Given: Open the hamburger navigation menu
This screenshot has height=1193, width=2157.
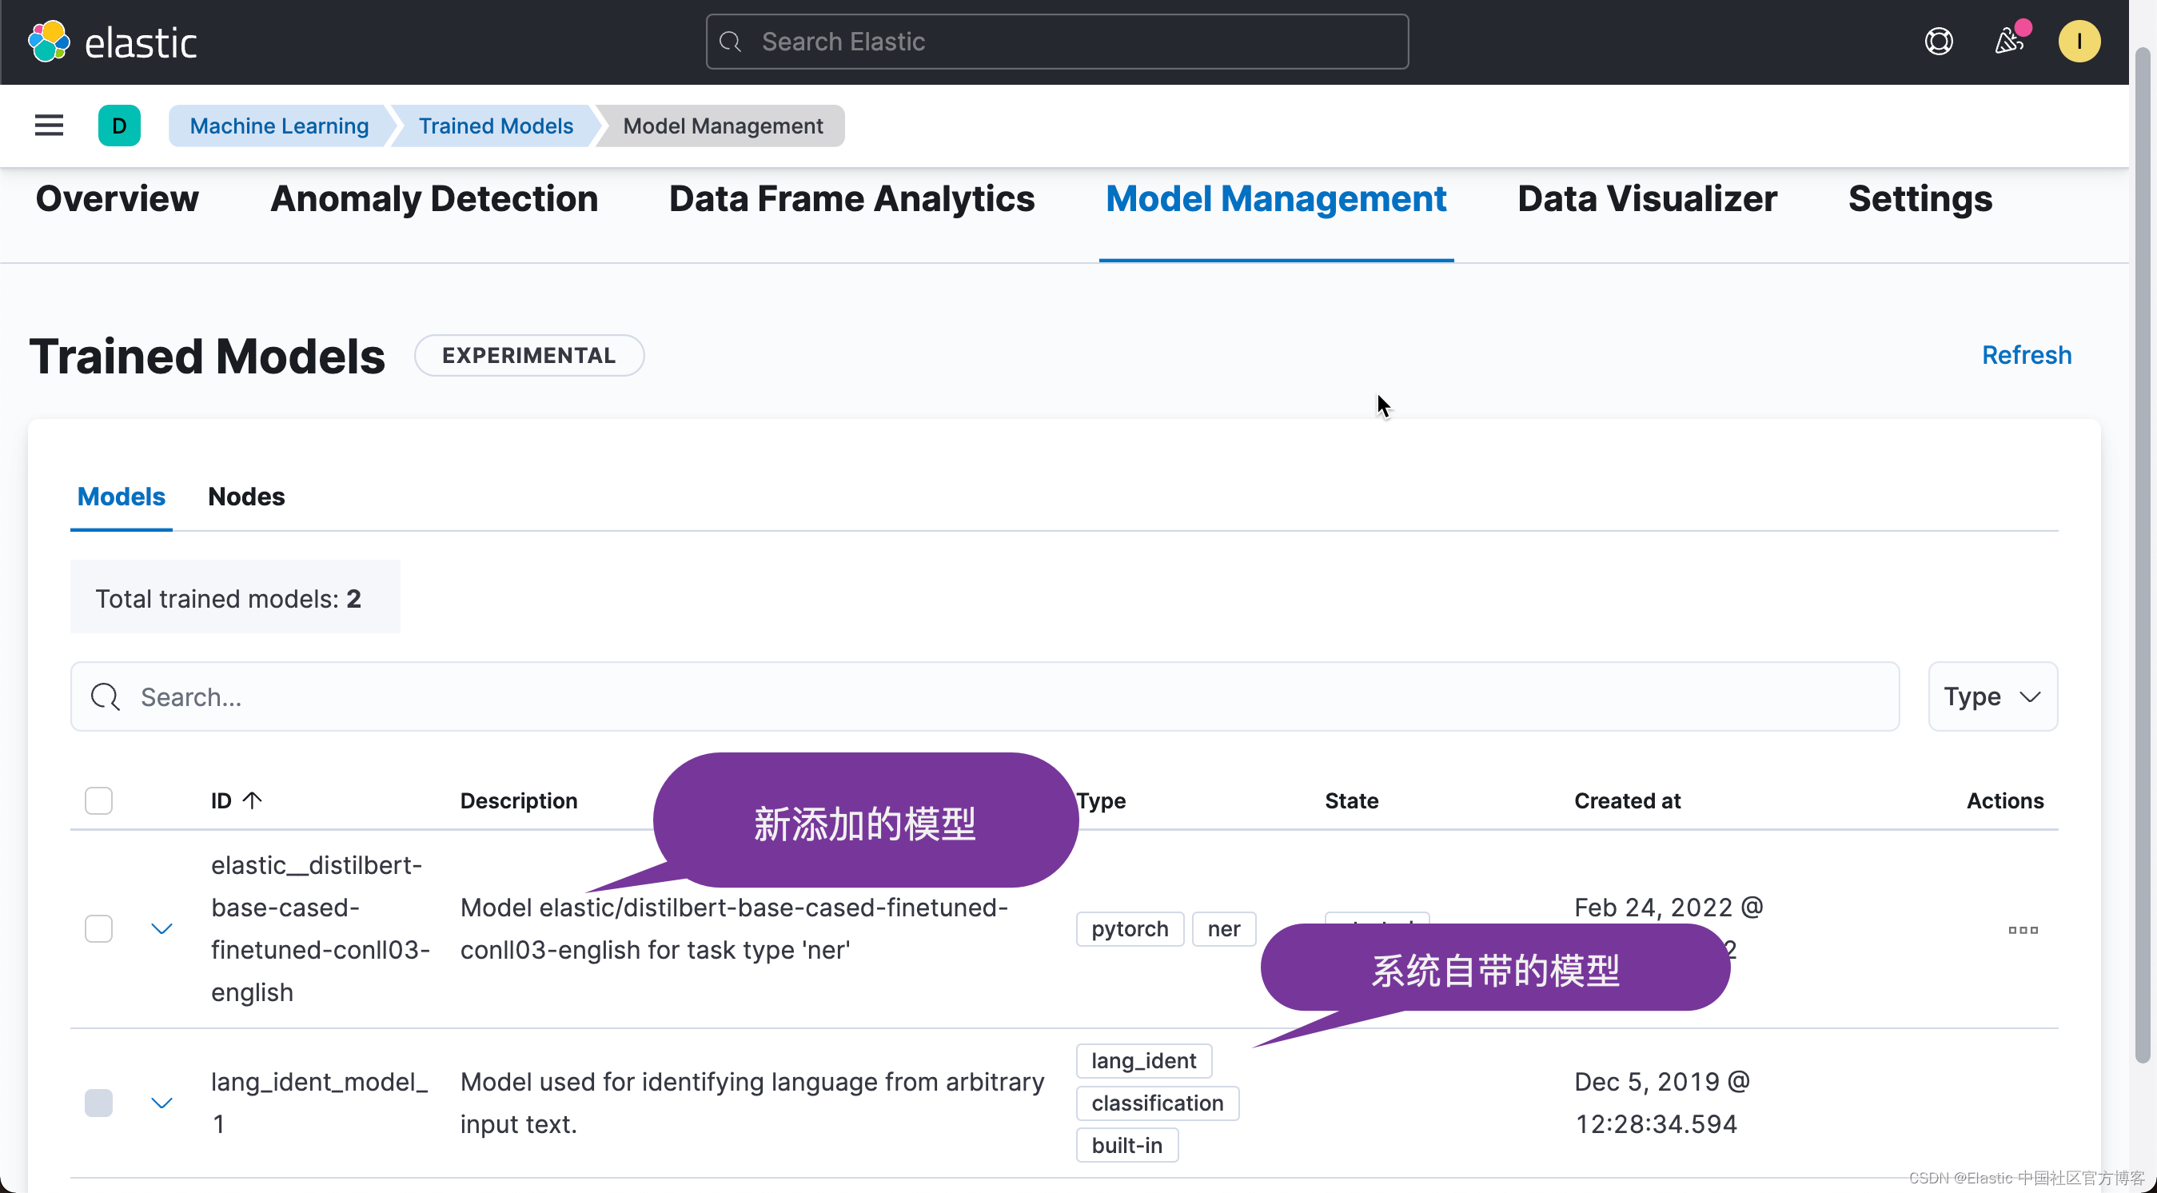Looking at the screenshot, I should click(x=49, y=126).
